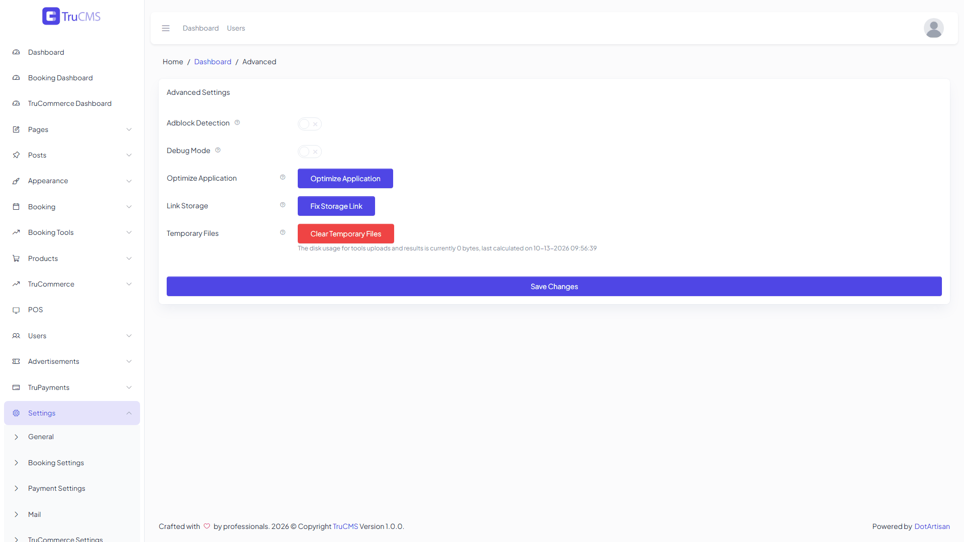
Task: Open Users in the top navigation bar
Action: click(236, 28)
